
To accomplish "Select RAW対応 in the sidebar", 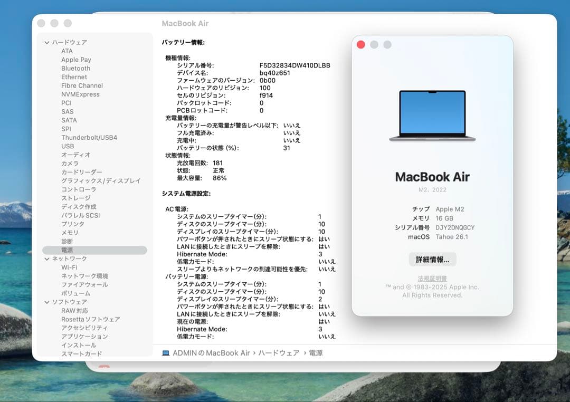I will pos(74,311).
